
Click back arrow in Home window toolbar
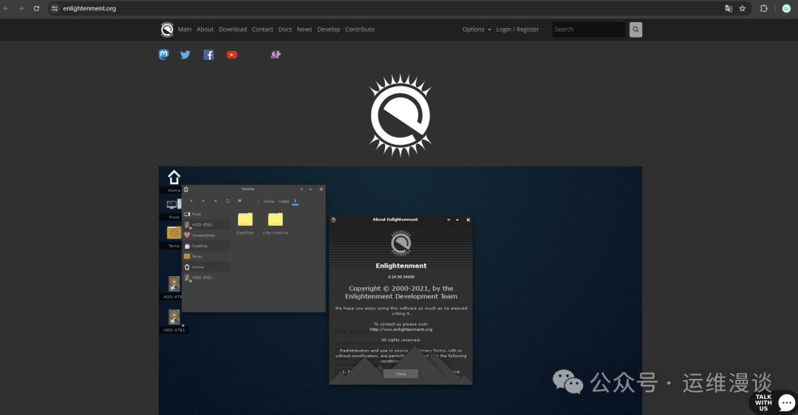click(x=191, y=201)
